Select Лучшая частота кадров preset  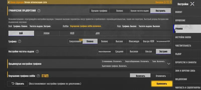click(x=140, y=11)
